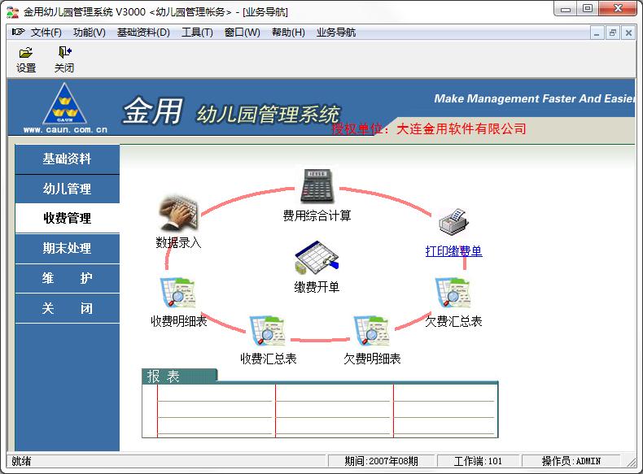Close the inner 业务导航 child window
Screen dimensions: 643x474
[x=628, y=33]
